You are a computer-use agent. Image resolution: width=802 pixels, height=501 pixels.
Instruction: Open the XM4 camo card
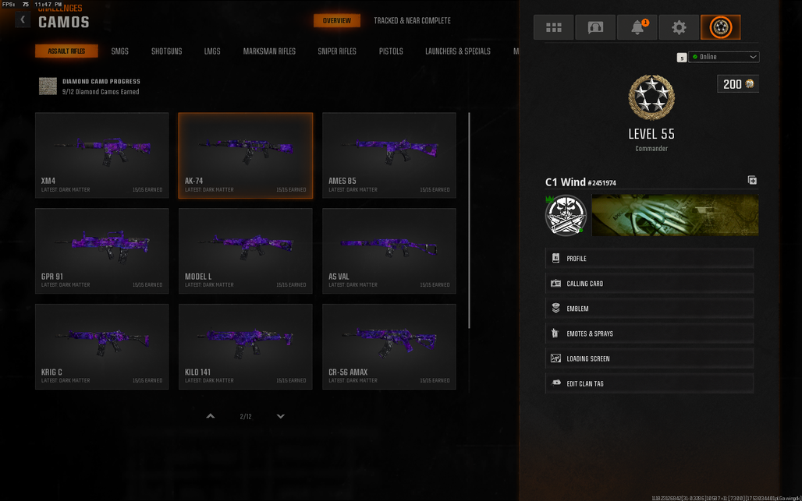point(101,155)
